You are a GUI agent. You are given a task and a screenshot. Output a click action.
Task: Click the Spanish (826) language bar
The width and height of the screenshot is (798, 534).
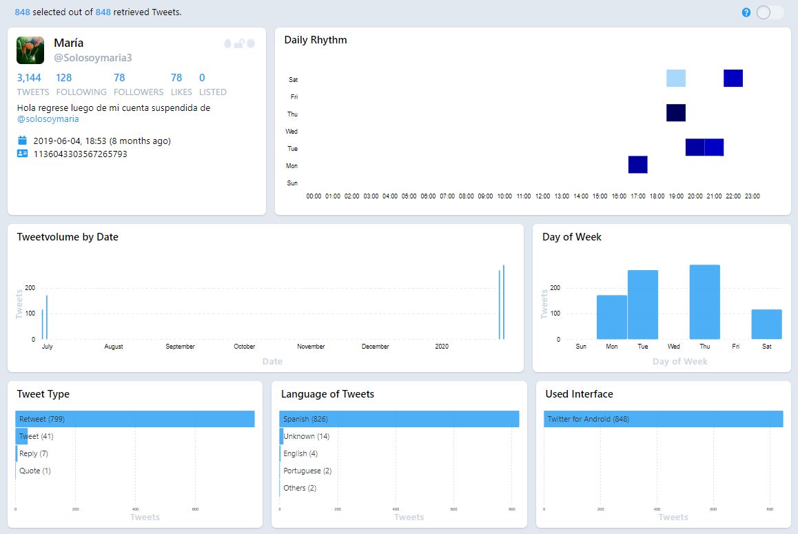(399, 419)
